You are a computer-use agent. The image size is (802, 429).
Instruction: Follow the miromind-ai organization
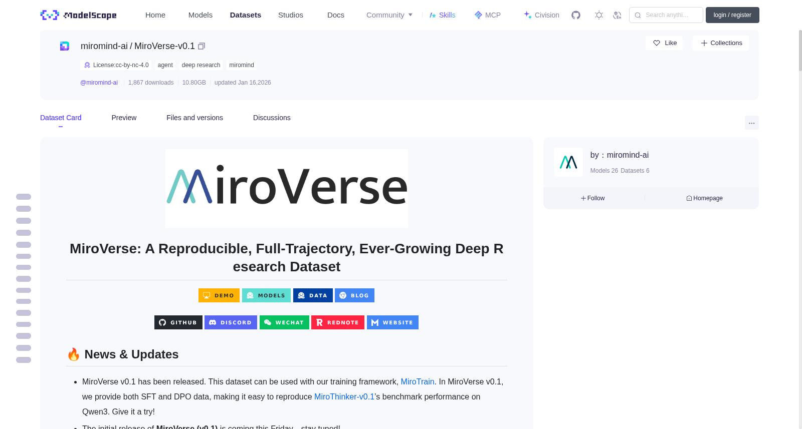pyautogui.click(x=593, y=198)
